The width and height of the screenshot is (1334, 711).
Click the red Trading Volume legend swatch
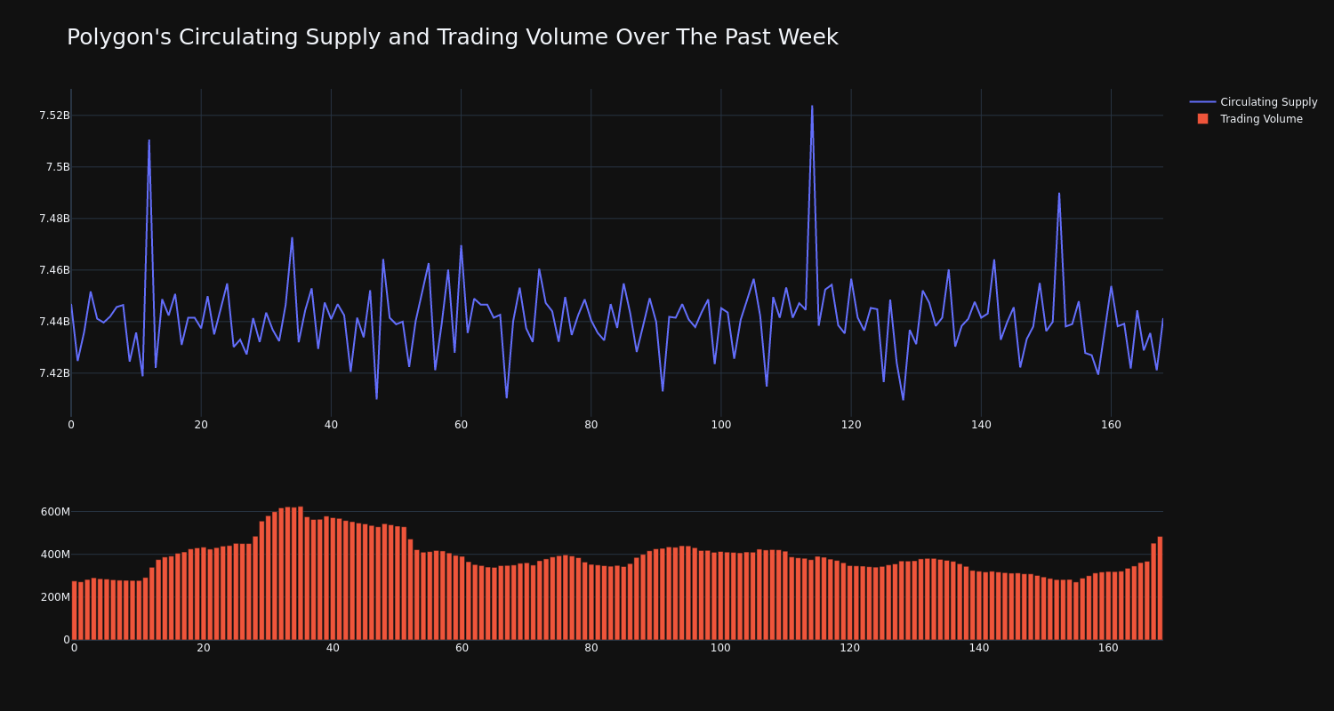[1202, 119]
